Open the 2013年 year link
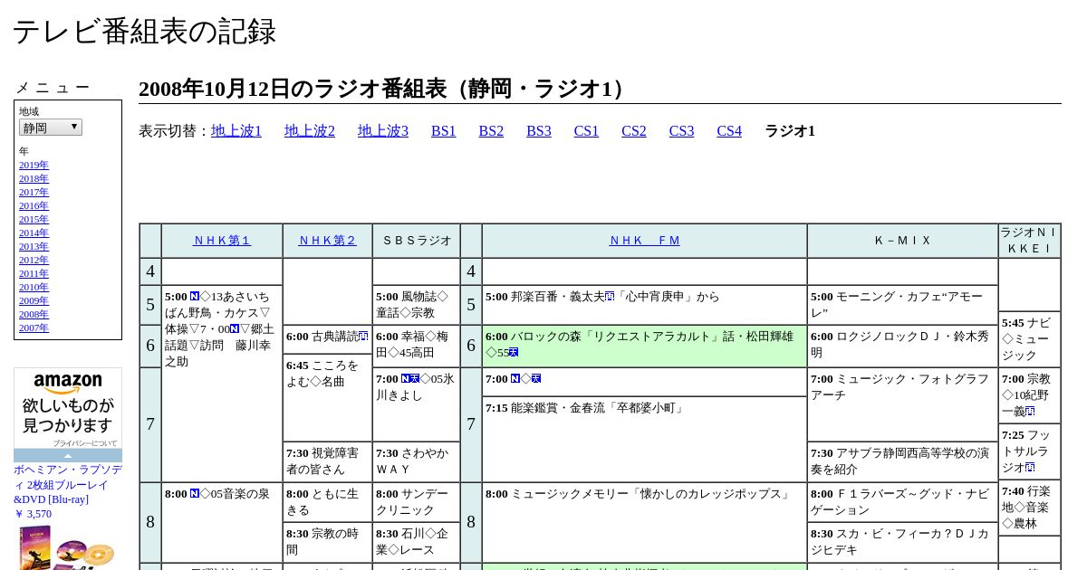Image resolution: width=1087 pixels, height=570 pixels. pyautogui.click(x=34, y=246)
